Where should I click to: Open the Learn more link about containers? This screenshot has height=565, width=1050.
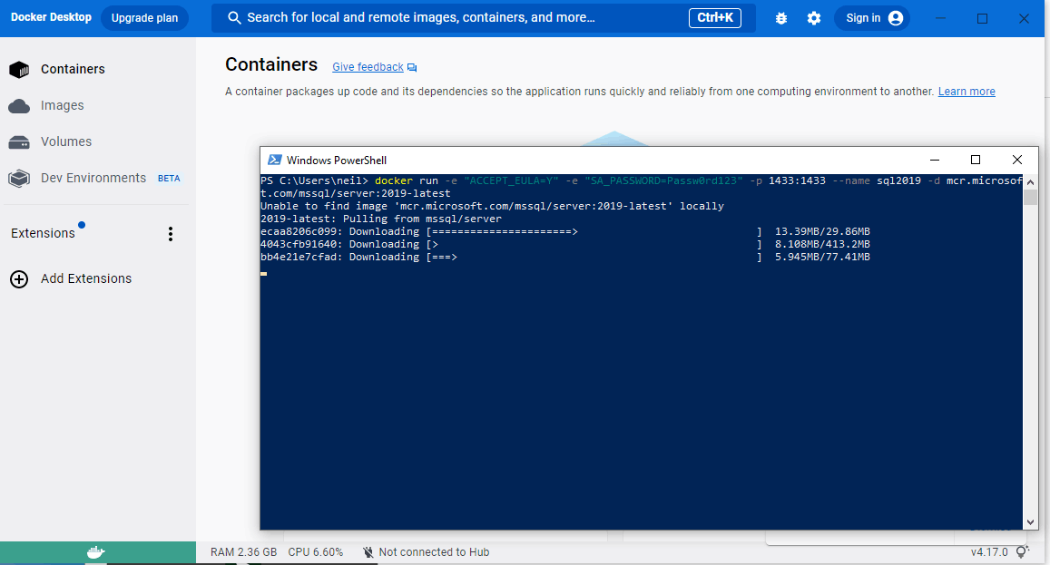(x=967, y=91)
